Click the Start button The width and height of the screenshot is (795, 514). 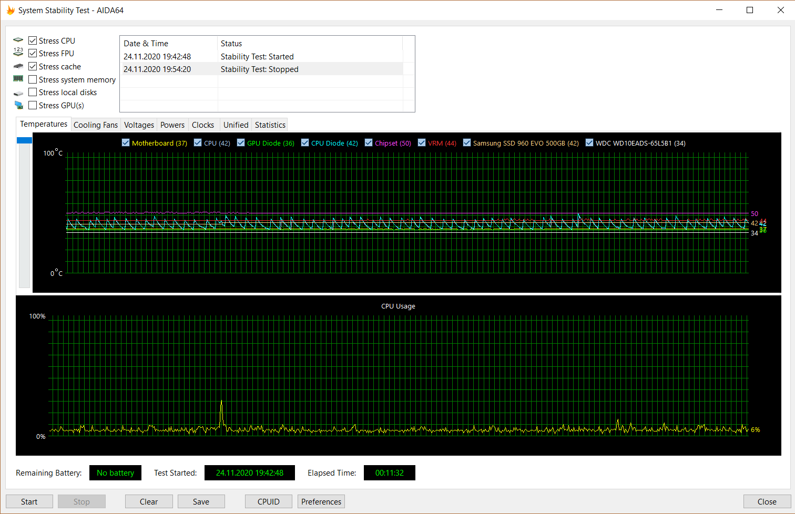[29, 501]
